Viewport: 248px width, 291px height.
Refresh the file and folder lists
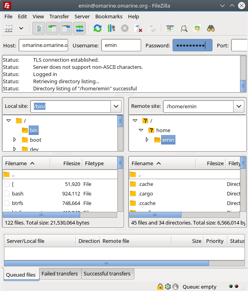tap(97, 28)
